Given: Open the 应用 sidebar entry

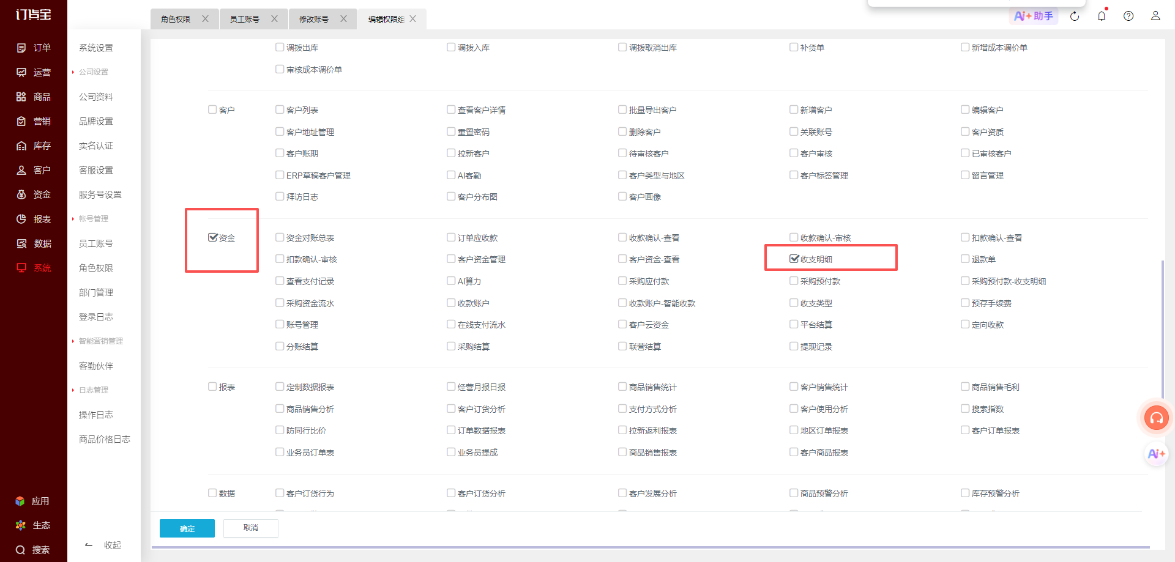Looking at the screenshot, I should (x=32, y=501).
